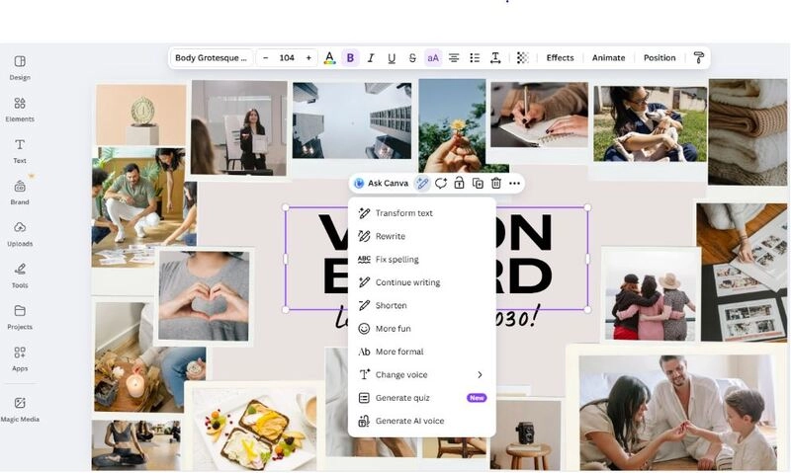791x473 pixels.
Task: Open the Position panel
Action: pyautogui.click(x=659, y=58)
